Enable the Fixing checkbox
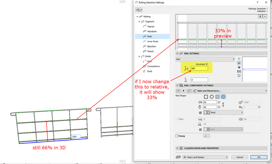This screenshot has width=272, height=164. (177, 136)
